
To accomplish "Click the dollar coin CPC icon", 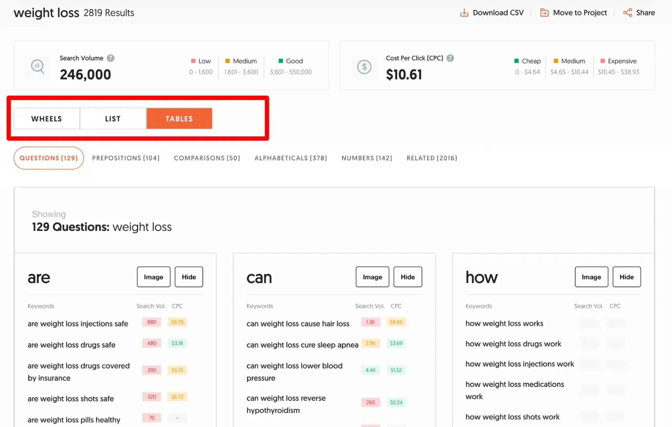I will tap(364, 67).
